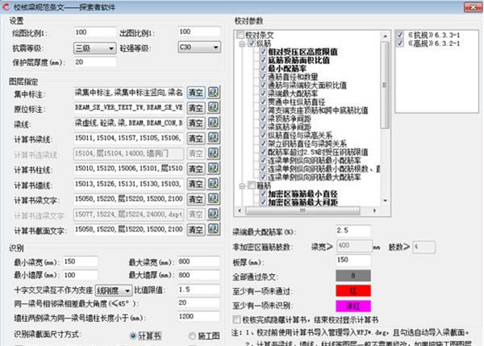
Task: Click the 保护层厚度 input field
Action: 95,62
